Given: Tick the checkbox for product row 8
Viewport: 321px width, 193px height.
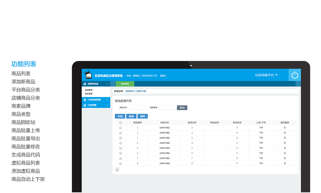Looking at the screenshot, I should (x=120, y=163).
